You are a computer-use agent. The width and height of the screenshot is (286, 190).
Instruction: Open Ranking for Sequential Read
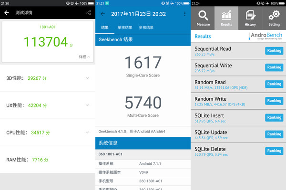(x=274, y=50)
